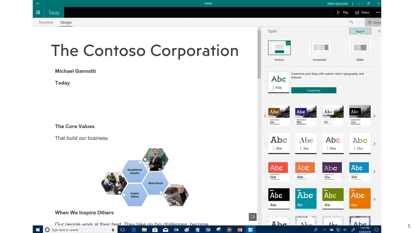Go back with the title bar arrow

click(x=38, y=3)
